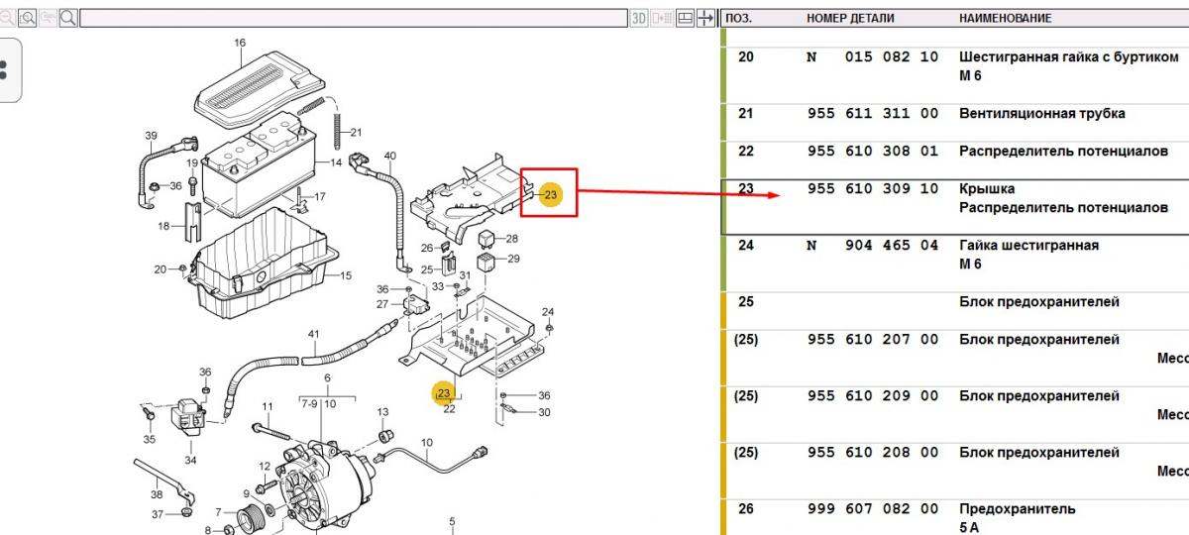
Task: Open the 3D view button
Action: [x=639, y=18]
